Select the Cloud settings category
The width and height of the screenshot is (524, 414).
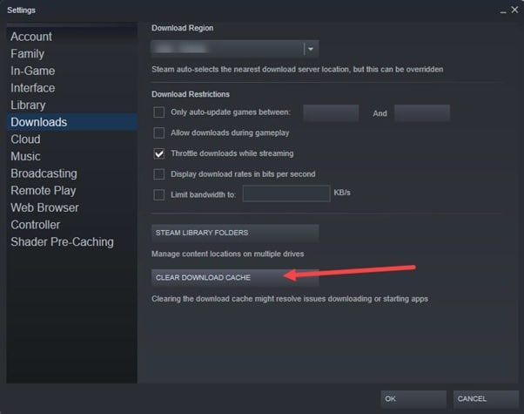point(25,139)
